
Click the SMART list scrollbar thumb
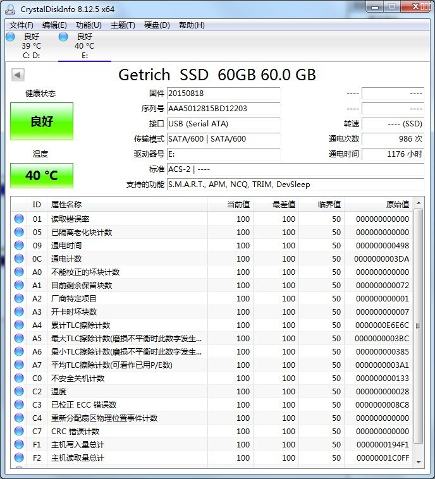tap(419, 326)
